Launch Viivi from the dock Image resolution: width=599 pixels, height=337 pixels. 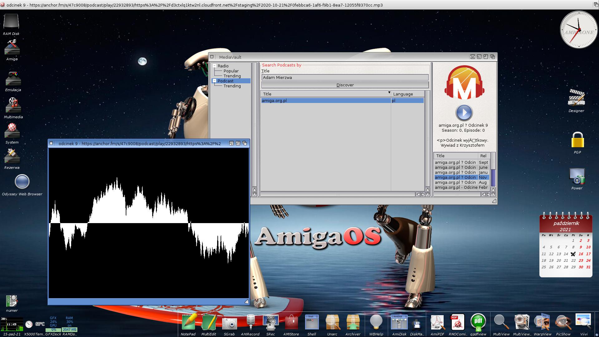[584, 322]
